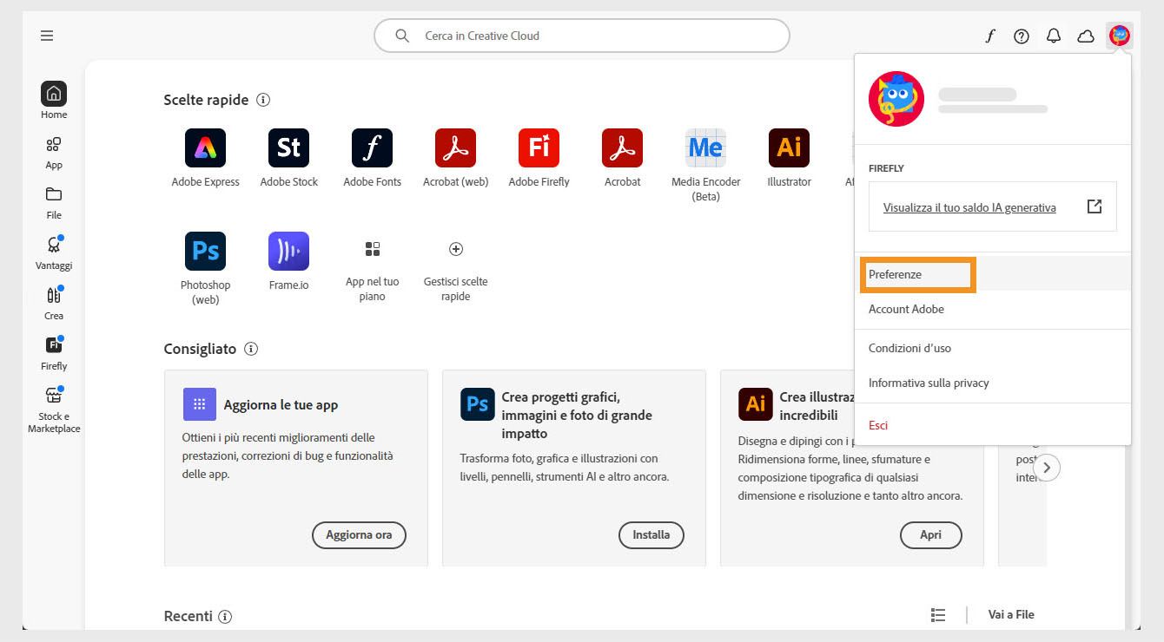Advance Consigliato carousel with next arrow
1164x642 pixels.
1047,468
